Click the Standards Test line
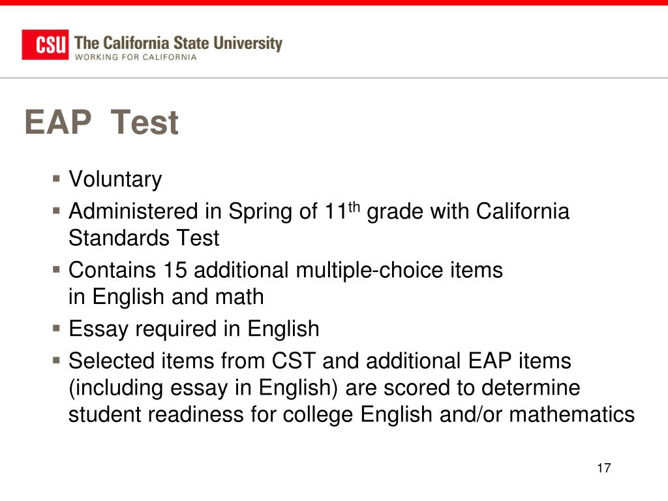Image resolution: width=668 pixels, height=501 pixels. [x=144, y=237]
